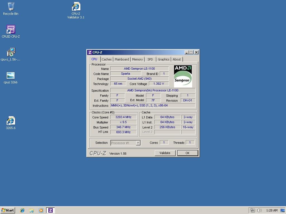
Task: Click the Sparta code name value
Action: point(125,74)
